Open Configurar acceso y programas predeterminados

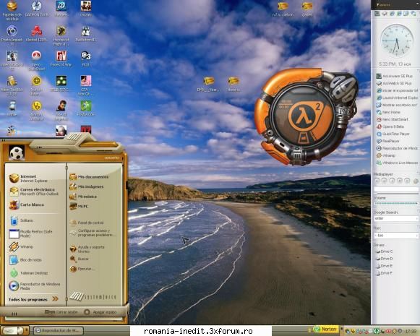click(x=93, y=233)
